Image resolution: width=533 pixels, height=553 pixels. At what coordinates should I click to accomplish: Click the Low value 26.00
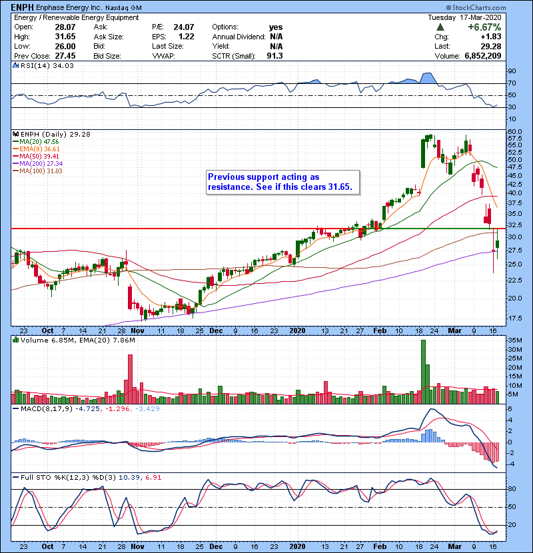[x=65, y=46]
